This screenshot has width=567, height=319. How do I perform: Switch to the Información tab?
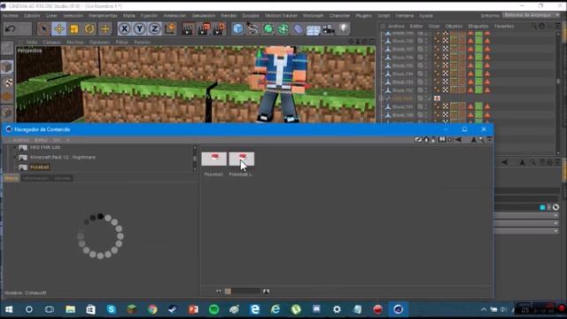(x=35, y=178)
